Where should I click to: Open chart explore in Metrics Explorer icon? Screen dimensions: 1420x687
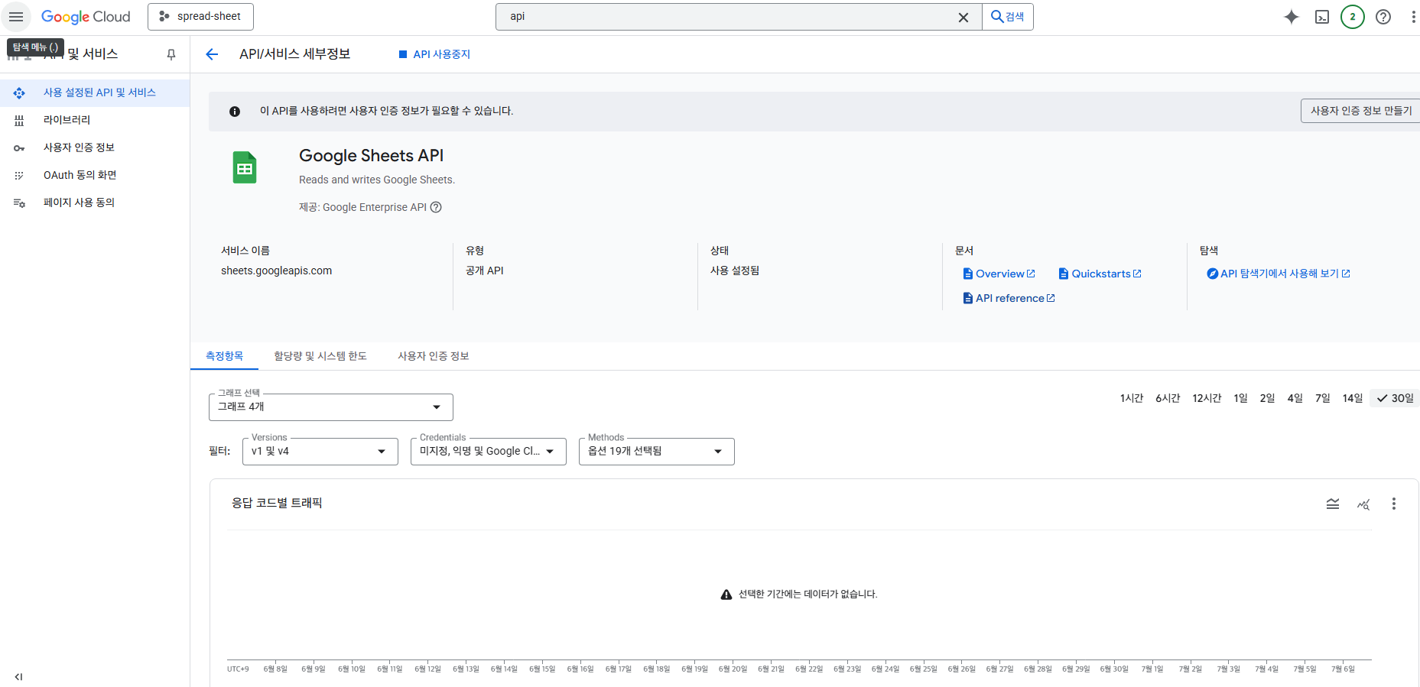coord(1363,504)
